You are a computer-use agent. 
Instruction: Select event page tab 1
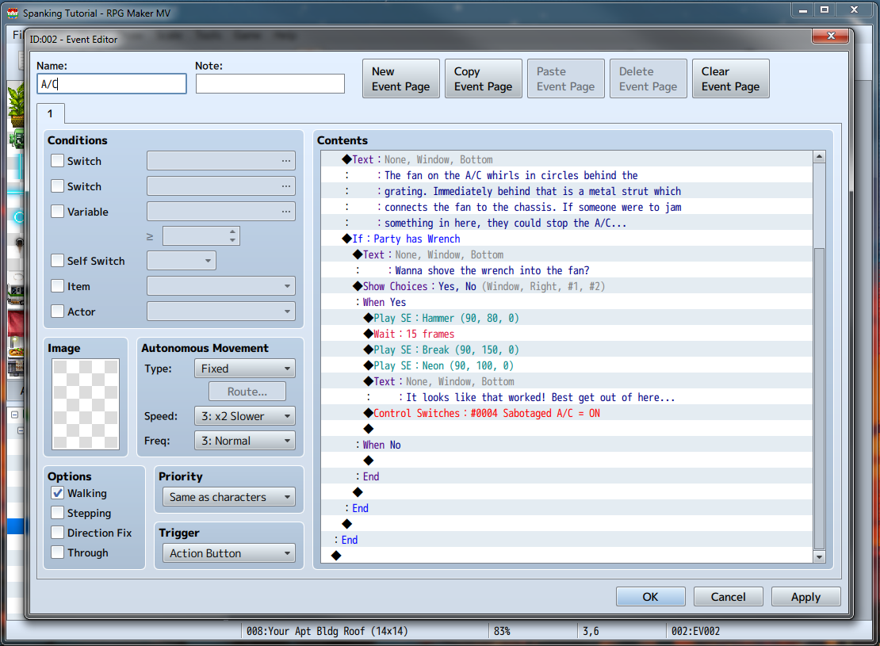pyautogui.click(x=51, y=113)
